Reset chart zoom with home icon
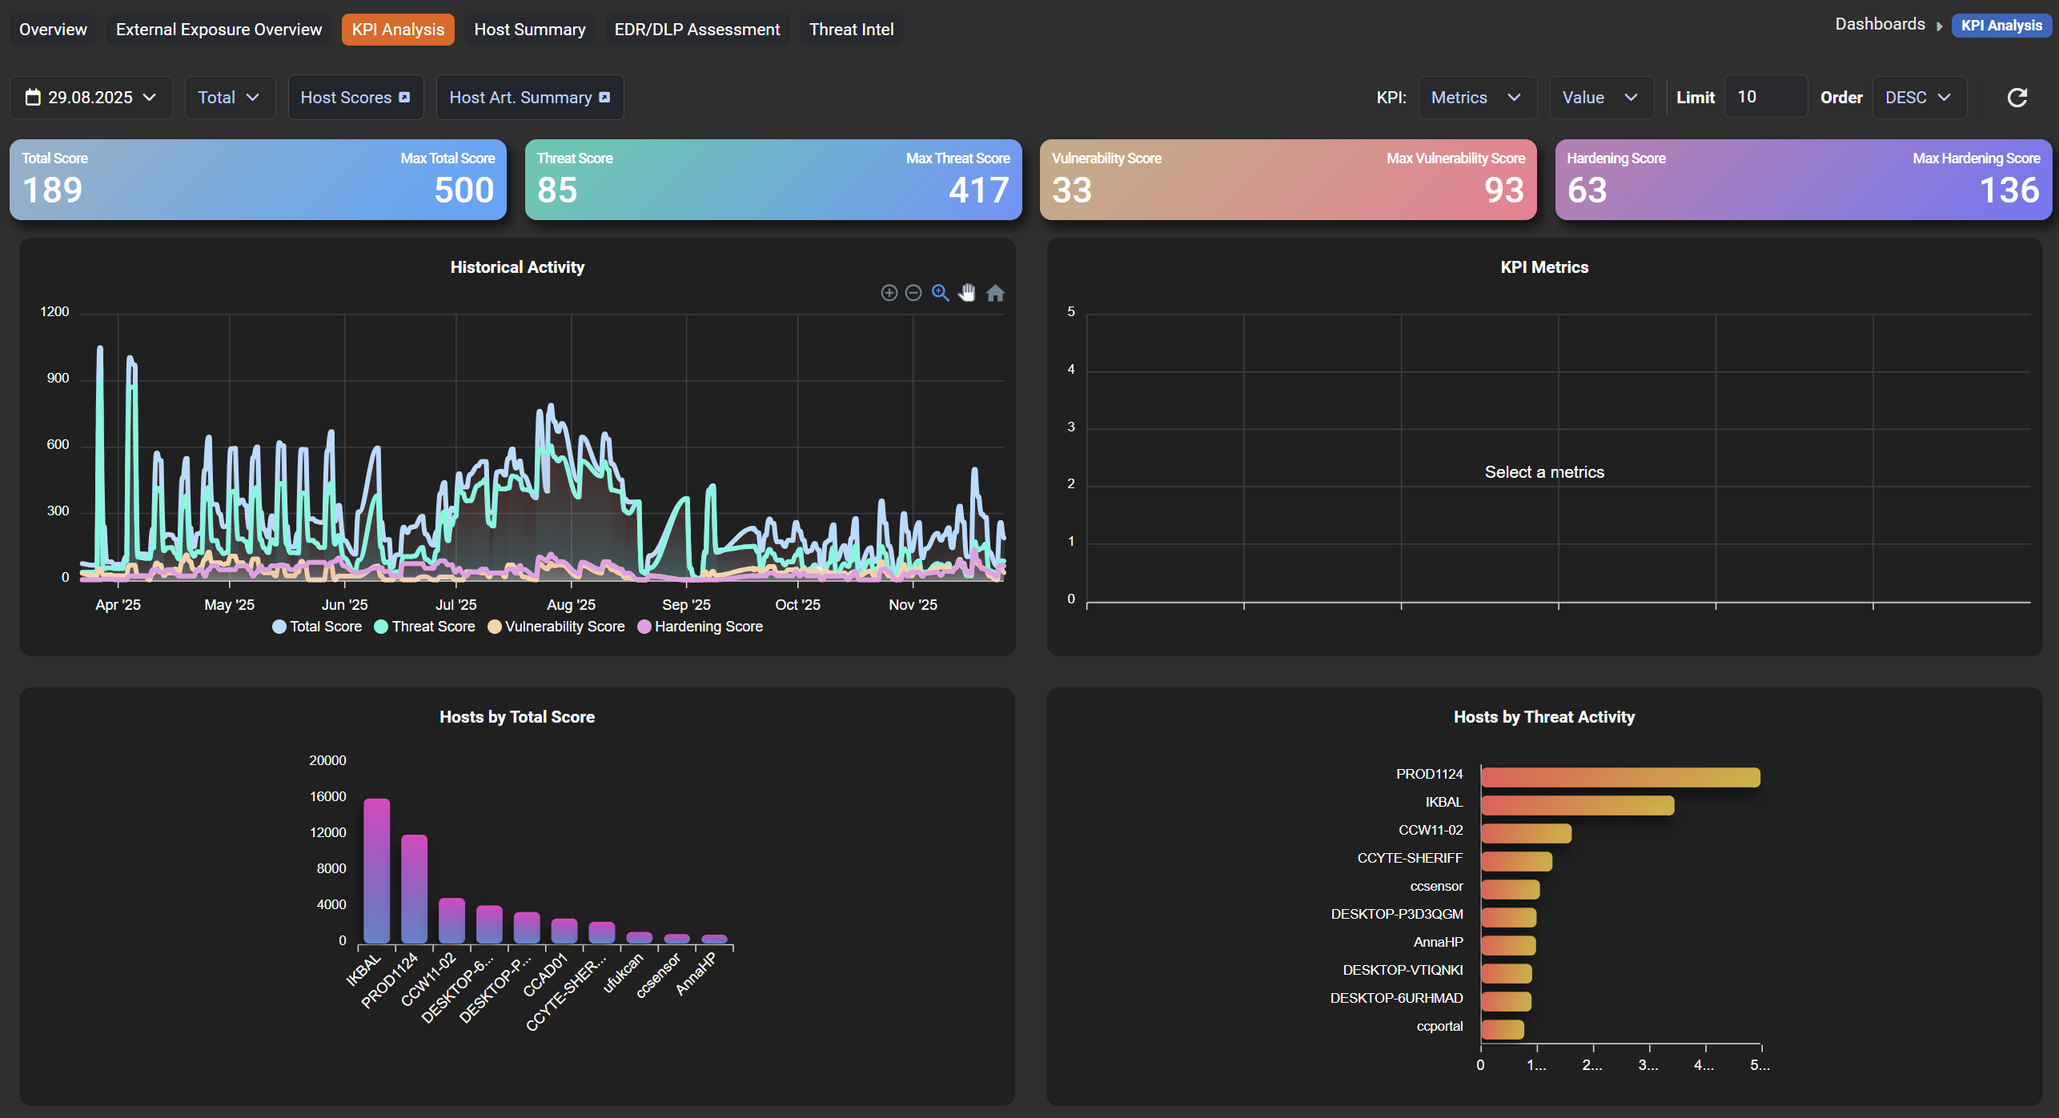This screenshot has height=1118, width=2059. click(995, 293)
